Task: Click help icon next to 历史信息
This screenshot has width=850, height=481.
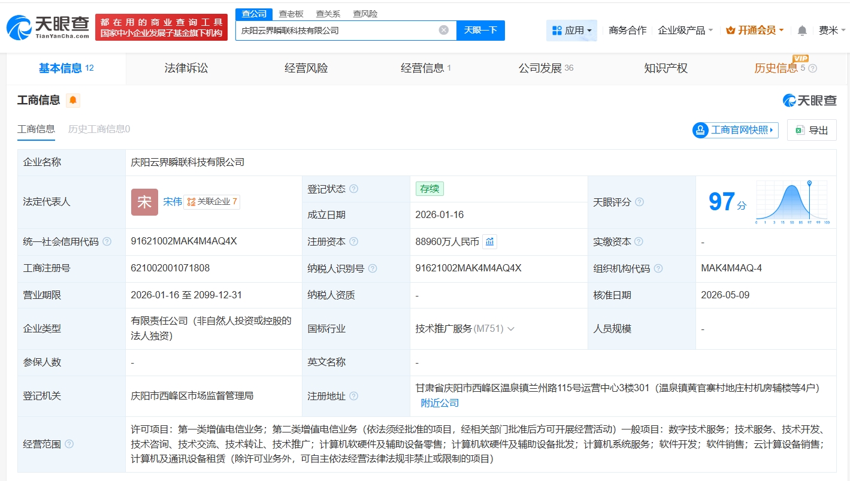Action: [x=812, y=68]
